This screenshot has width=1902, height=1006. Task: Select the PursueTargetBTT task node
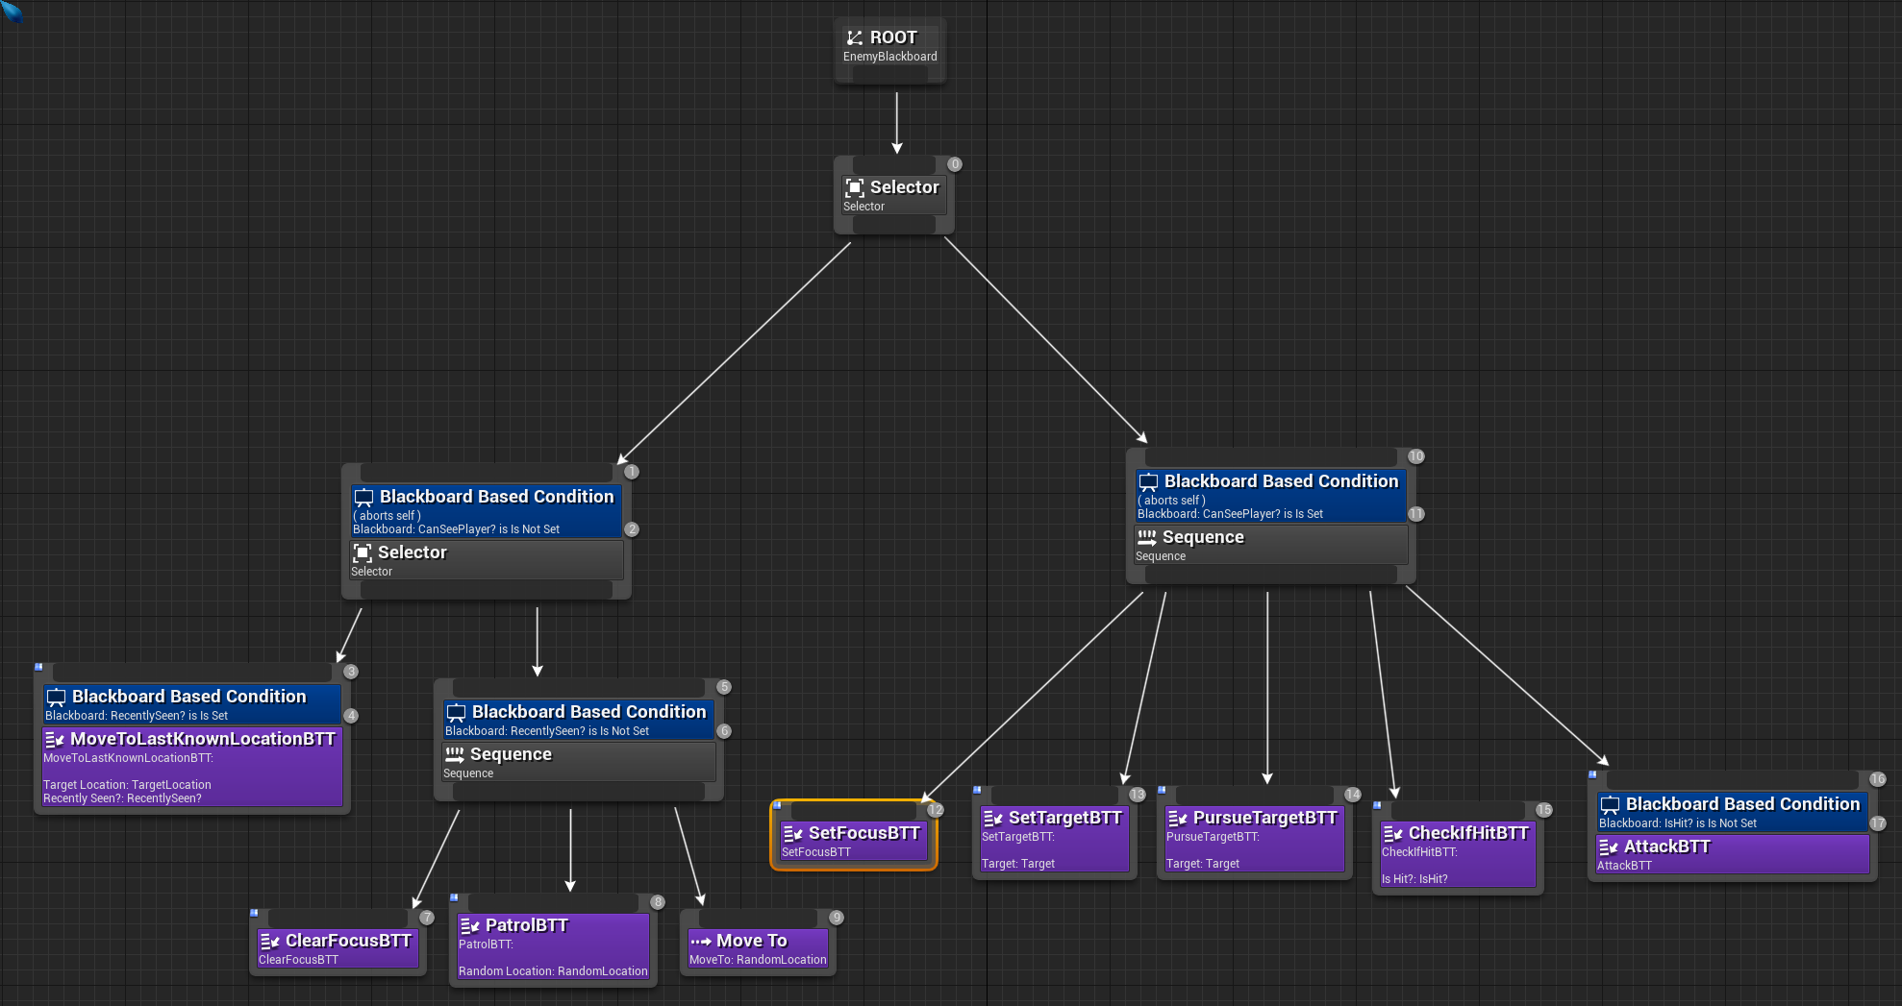pos(1255,839)
